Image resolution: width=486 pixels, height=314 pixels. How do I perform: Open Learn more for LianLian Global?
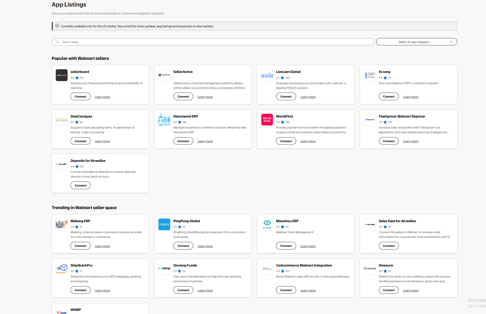click(308, 97)
